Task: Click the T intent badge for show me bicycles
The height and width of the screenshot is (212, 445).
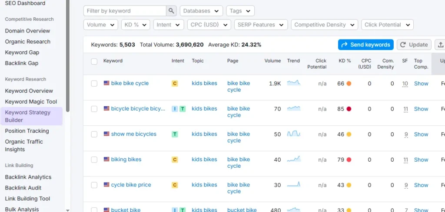Action: click(x=175, y=134)
